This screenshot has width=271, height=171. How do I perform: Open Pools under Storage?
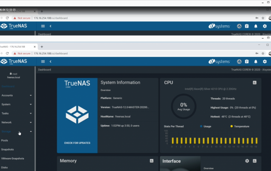click(5, 140)
